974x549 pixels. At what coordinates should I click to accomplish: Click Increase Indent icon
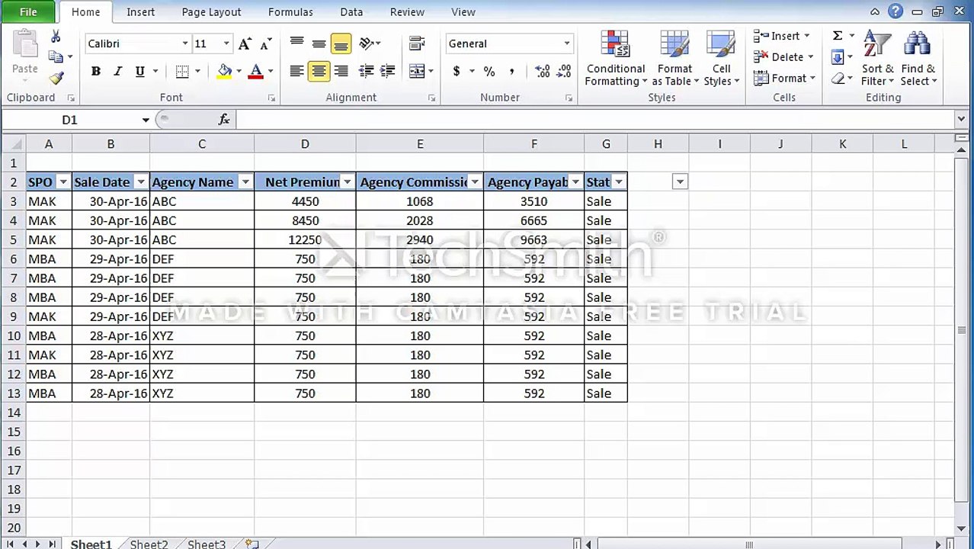388,72
